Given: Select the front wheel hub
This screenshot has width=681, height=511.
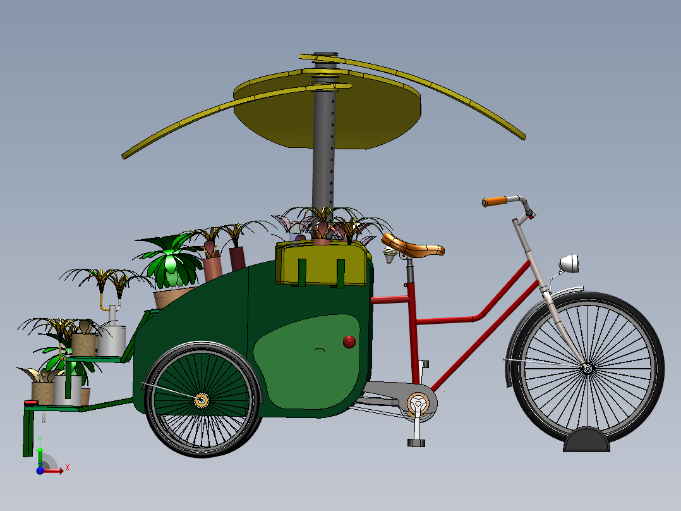Looking at the screenshot, I should [588, 368].
